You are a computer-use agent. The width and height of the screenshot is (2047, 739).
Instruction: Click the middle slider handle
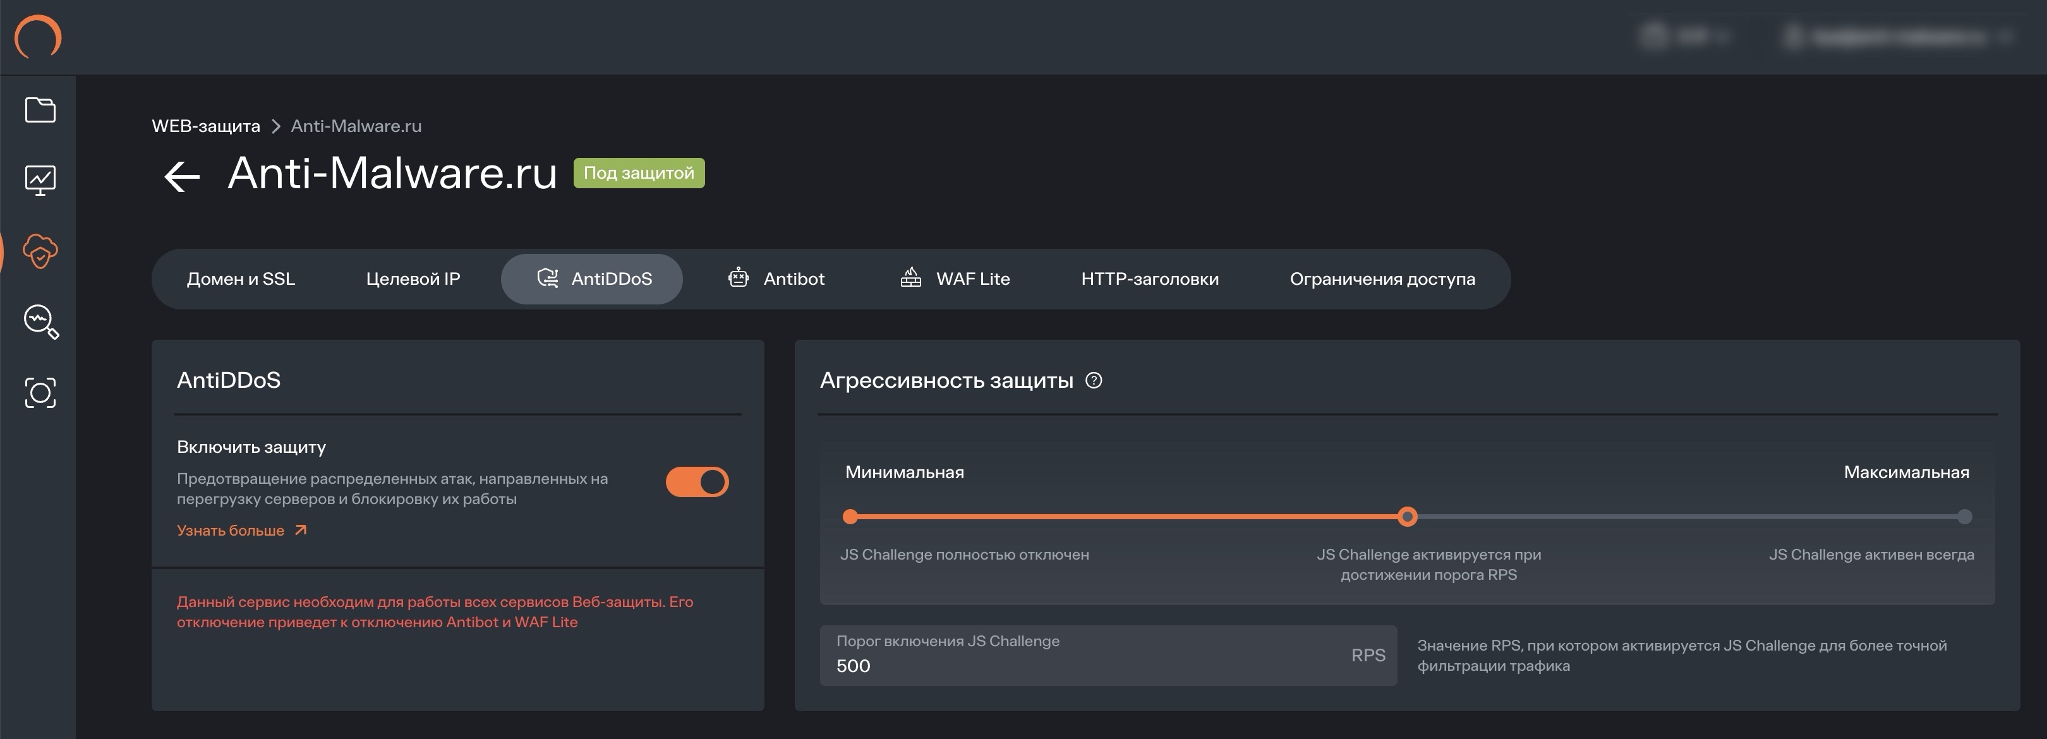[1408, 517]
